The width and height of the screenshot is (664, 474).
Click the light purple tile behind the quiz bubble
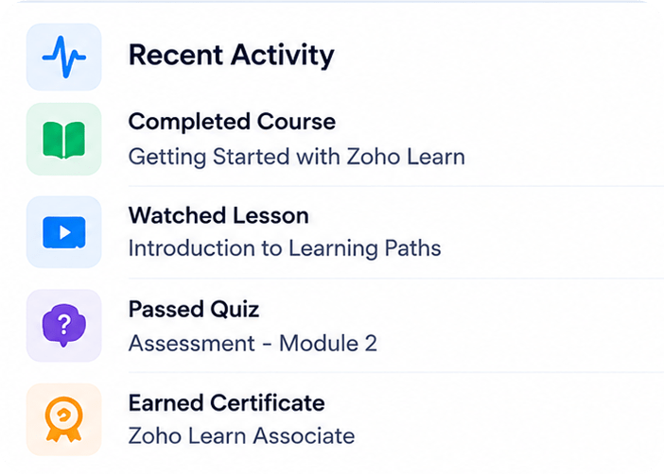(x=64, y=326)
